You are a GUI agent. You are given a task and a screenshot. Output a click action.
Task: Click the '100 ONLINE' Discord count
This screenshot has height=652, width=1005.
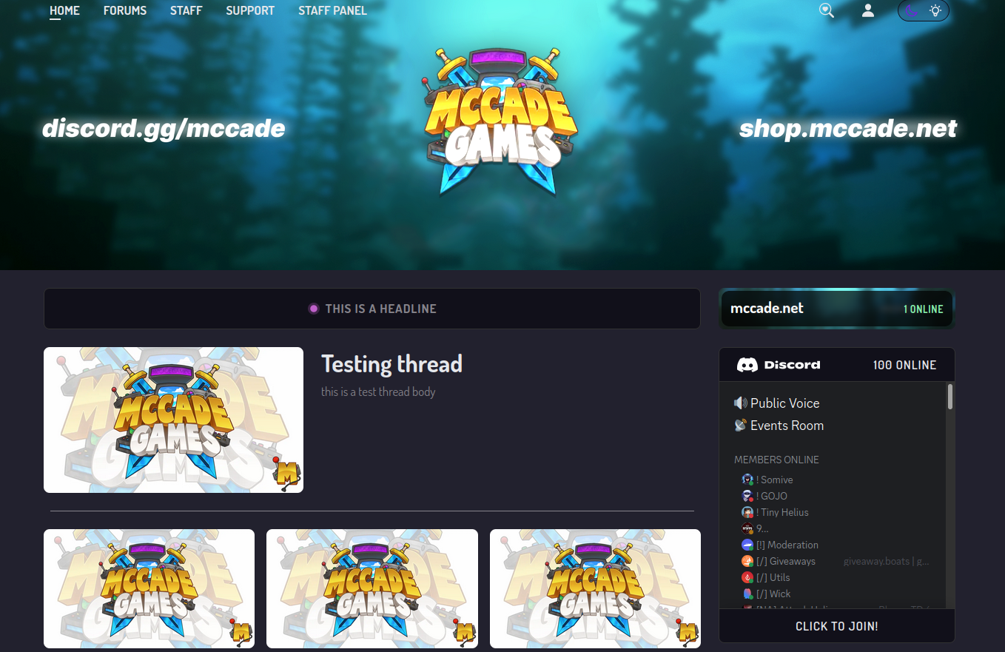point(904,365)
